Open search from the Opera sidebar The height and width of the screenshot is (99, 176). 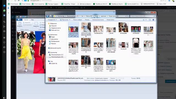tap(4, 22)
